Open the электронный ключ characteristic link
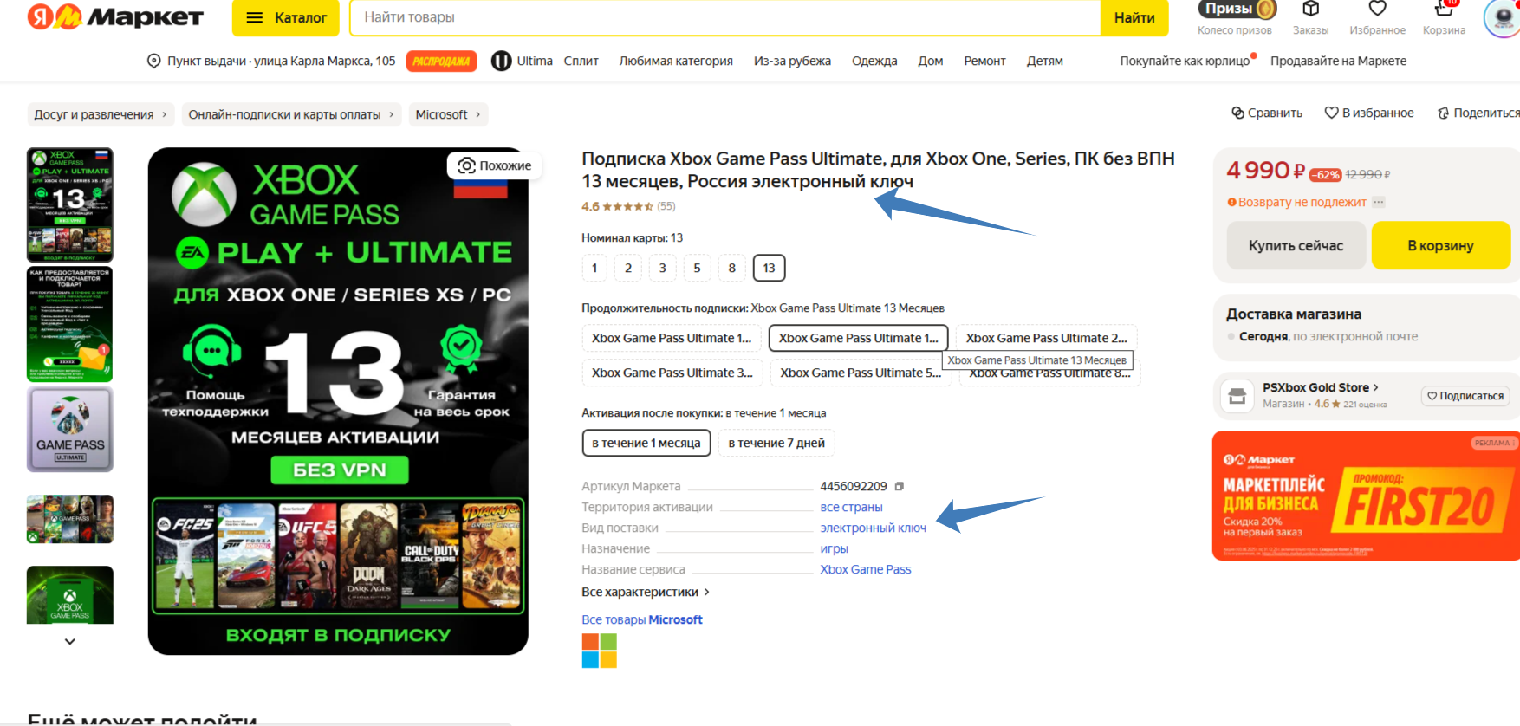Viewport: 1520px width, 726px height. (874, 528)
